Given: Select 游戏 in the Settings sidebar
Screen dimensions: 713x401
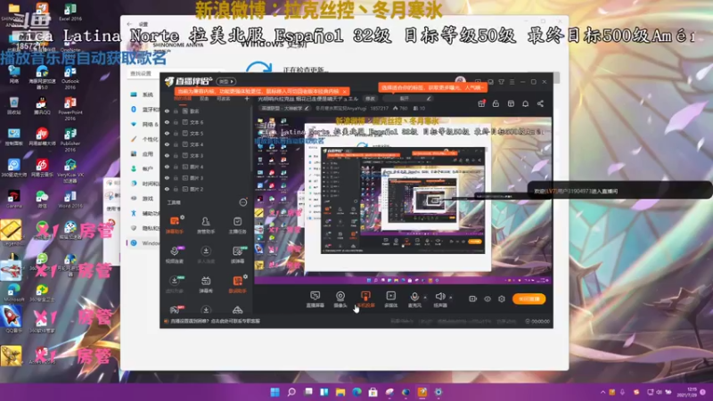Looking at the screenshot, I should 143,198.
